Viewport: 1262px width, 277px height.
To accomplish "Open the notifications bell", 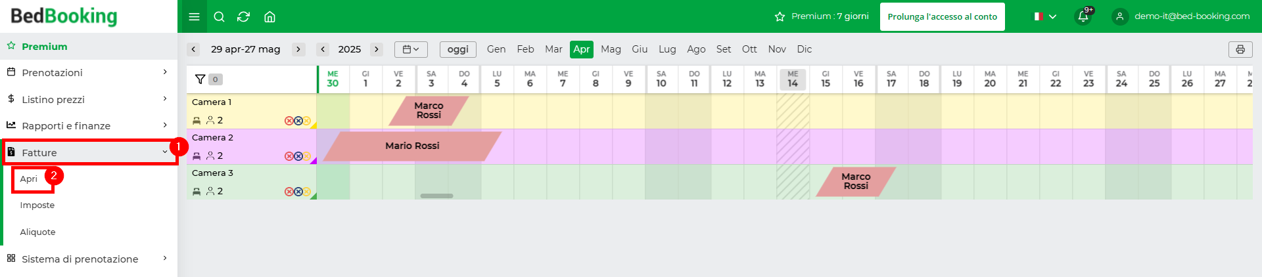I will coord(1083,16).
